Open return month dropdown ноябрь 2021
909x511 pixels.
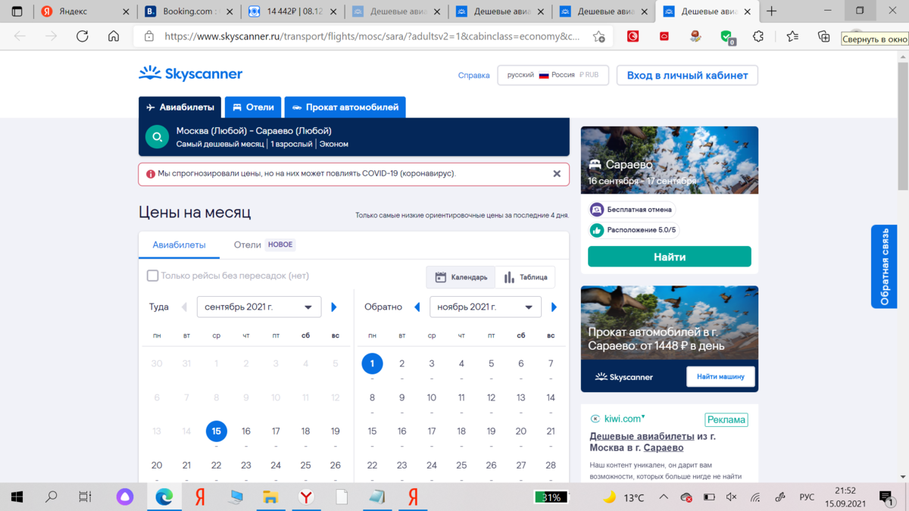[x=485, y=307]
